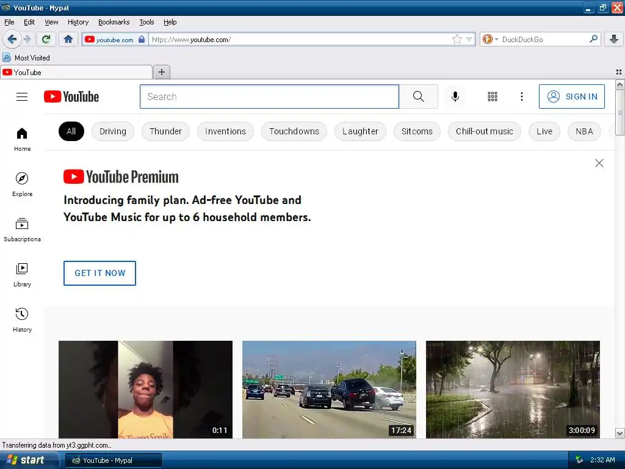The image size is (625, 469).
Task: Select the Sitcoms filter chip
Action: tap(417, 131)
